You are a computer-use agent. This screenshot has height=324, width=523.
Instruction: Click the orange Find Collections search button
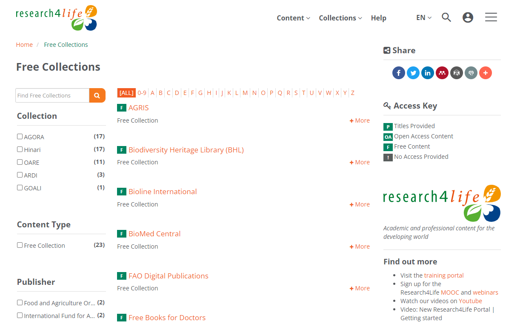click(97, 95)
